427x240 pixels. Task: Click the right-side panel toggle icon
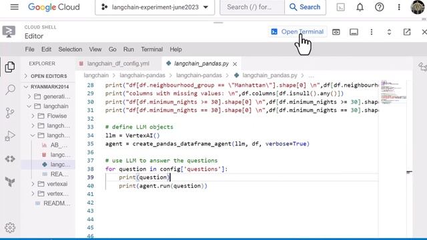[x=422, y=67]
